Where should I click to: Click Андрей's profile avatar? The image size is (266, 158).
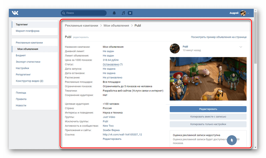coord(243,13)
